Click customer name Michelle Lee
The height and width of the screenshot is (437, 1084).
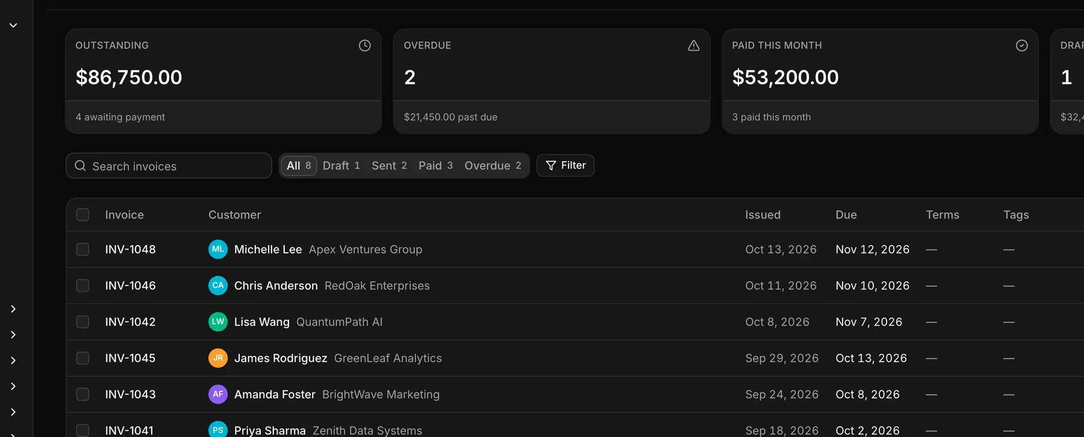click(268, 249)
